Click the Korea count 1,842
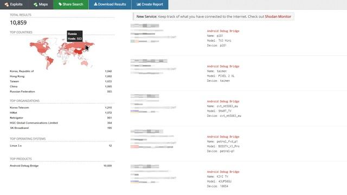The width and height of the screenshot is (347, 195). (108, 71)
